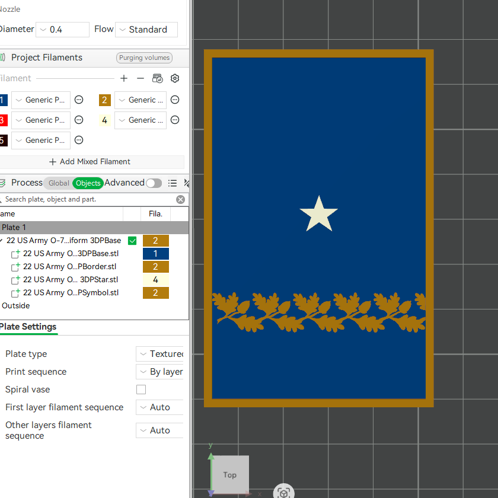
Task: Sync filament list from AMS icon
Action: [158, 78]
